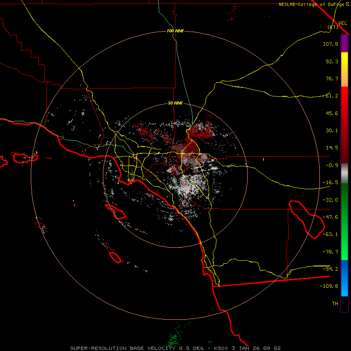Click the TH legend label
Image resolution: width=351 pixels, height=351 pixels.
(x=335, y=304)
